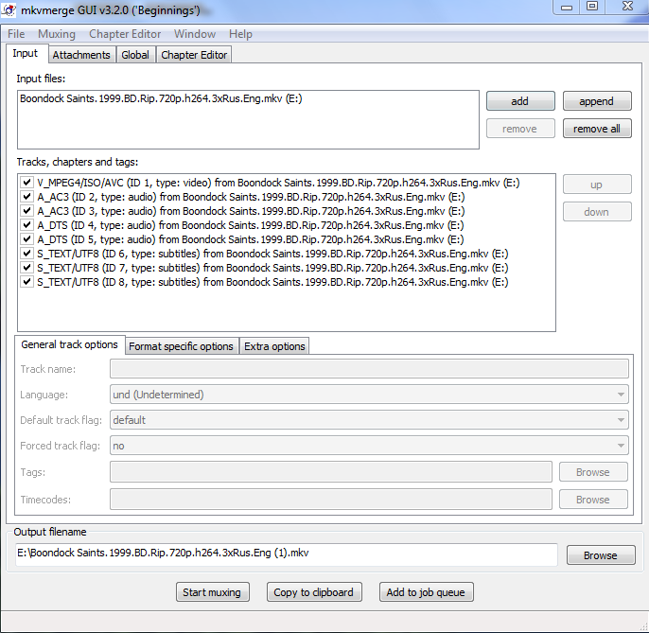649x633 pixels.
Task: Toggle the A_AC3 ID 3 audio track checkbox
Action: click(x=26, y=210)
